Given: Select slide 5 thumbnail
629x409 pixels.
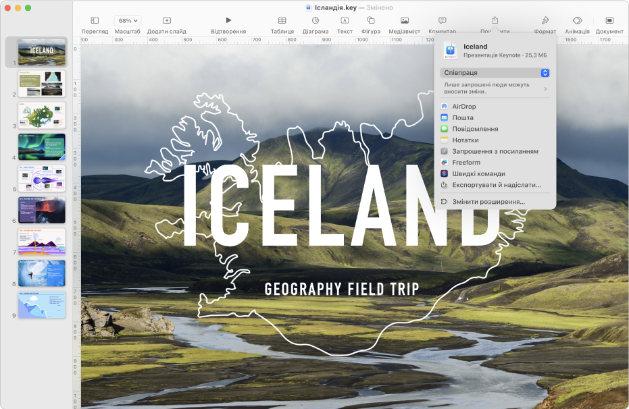Looking at the screenshot, I should coord(42,178).
